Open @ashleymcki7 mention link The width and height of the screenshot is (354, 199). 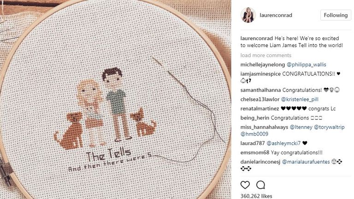pyautogui.click(x=283, y=143)
